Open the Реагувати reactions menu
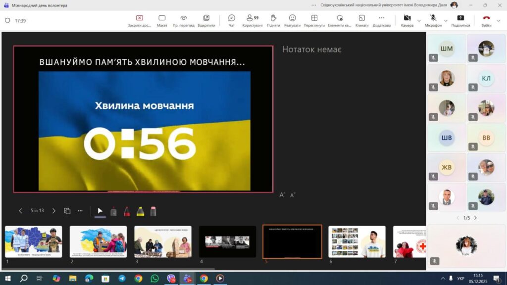The height and width of the screenshot is (285, 507). (x=292, y=20)
